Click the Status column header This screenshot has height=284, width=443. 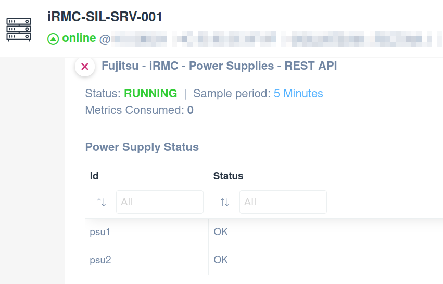(229, 176)
